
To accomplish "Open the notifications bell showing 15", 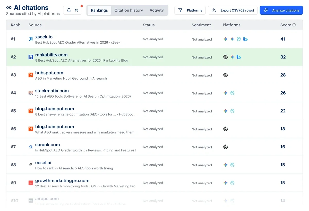I will tap(72, 10).
